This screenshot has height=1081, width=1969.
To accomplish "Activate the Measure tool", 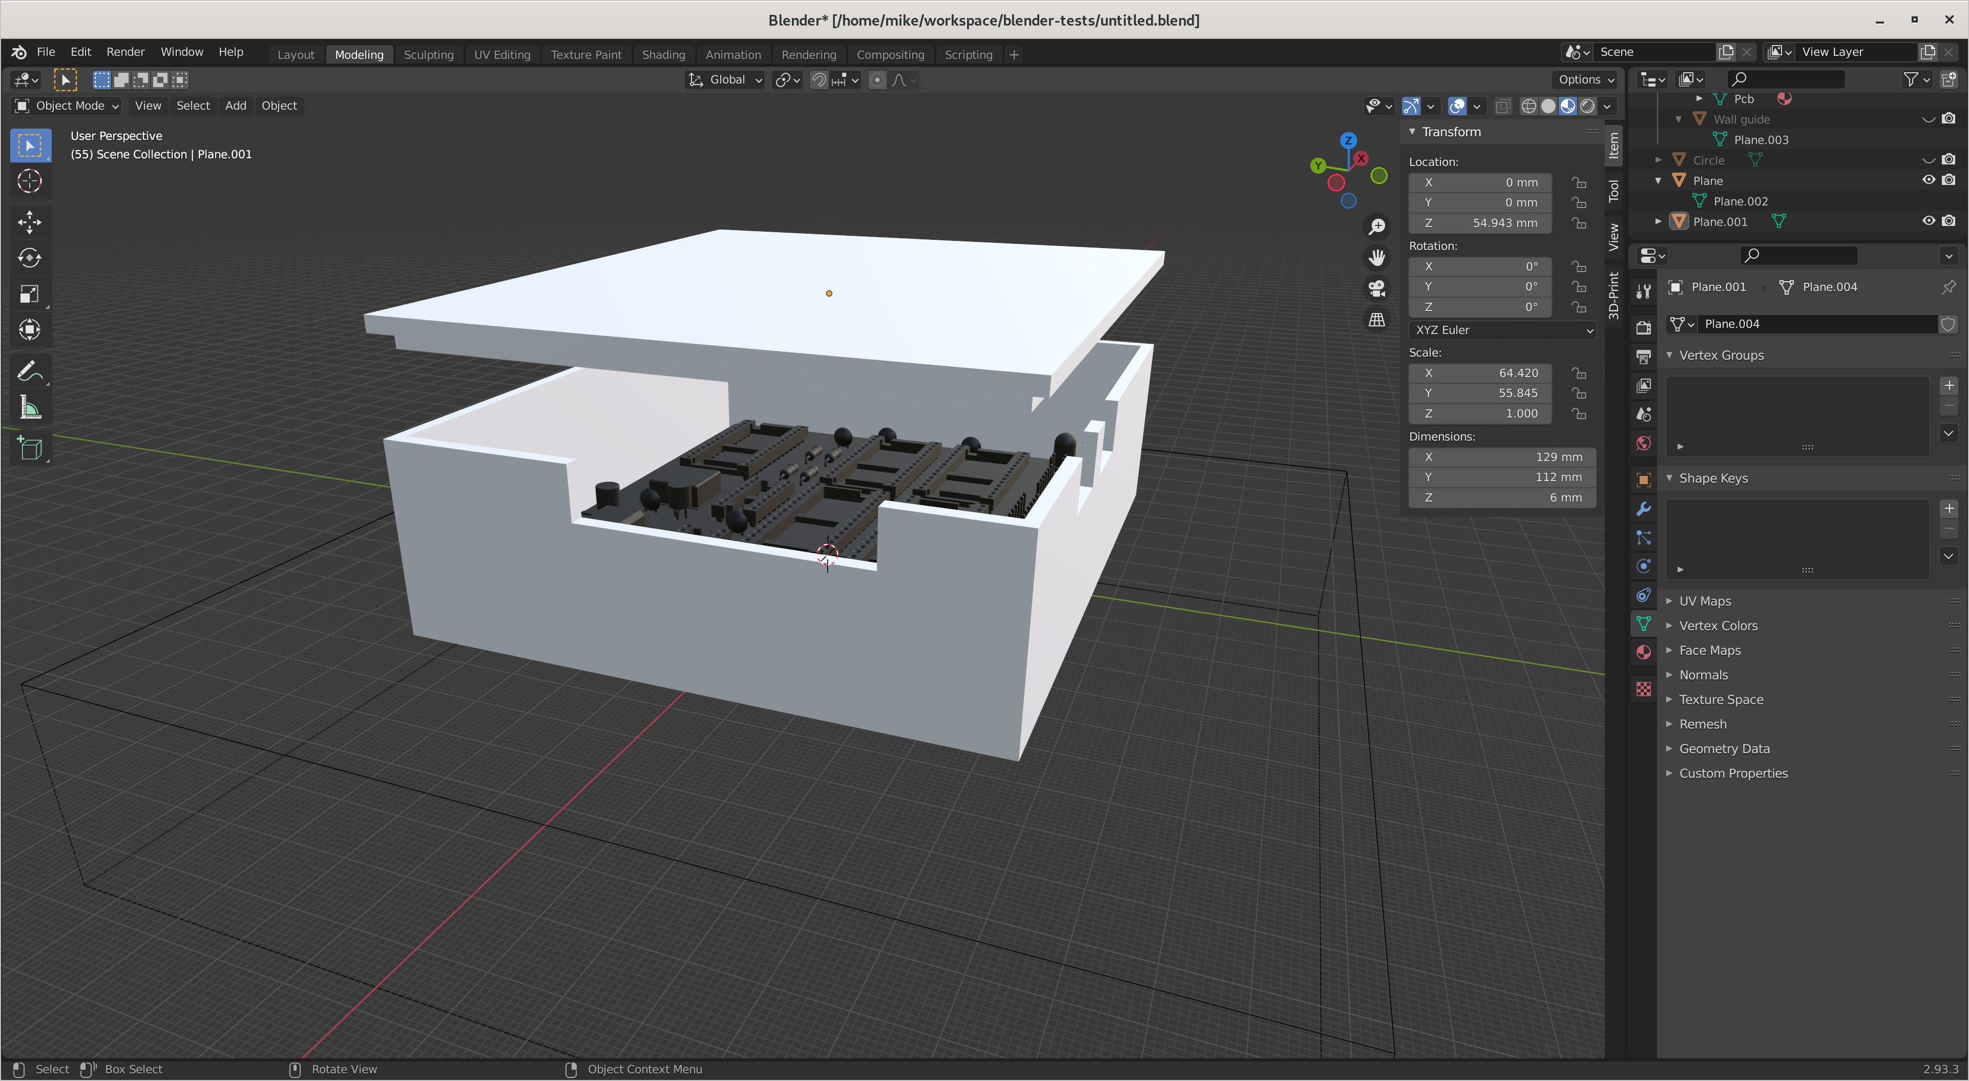I will pos(30,407).
